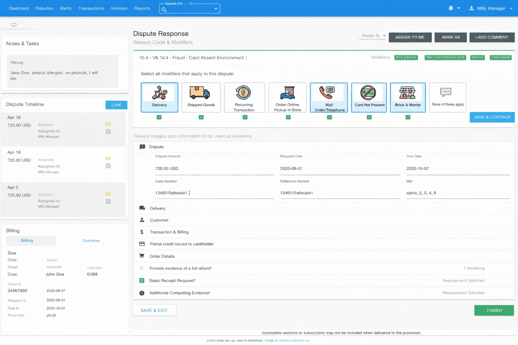Click the user profile avatar icon
Screen dimensions: 518x345
coord(471,8)
